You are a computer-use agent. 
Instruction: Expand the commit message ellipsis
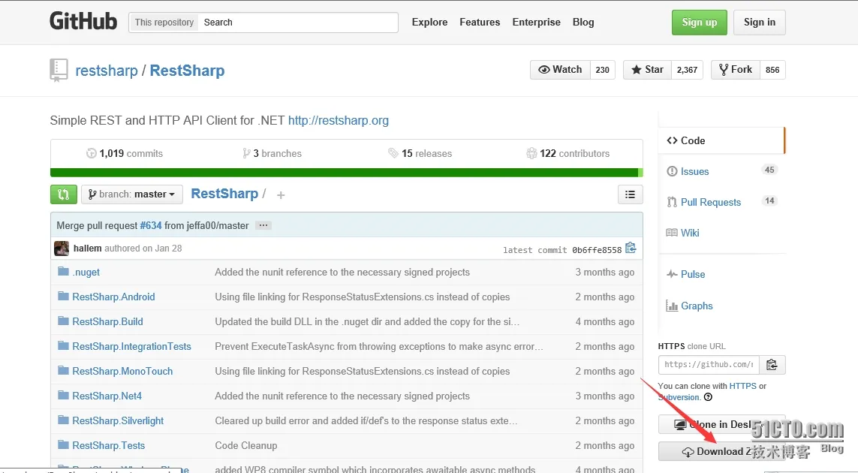263,225
